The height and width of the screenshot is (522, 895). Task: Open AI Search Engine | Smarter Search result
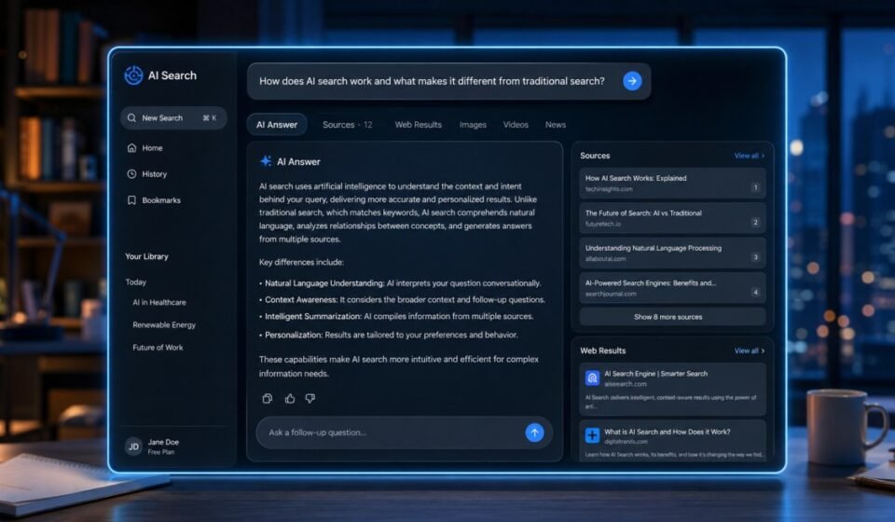pyautogui.click(x=672, y=389)
